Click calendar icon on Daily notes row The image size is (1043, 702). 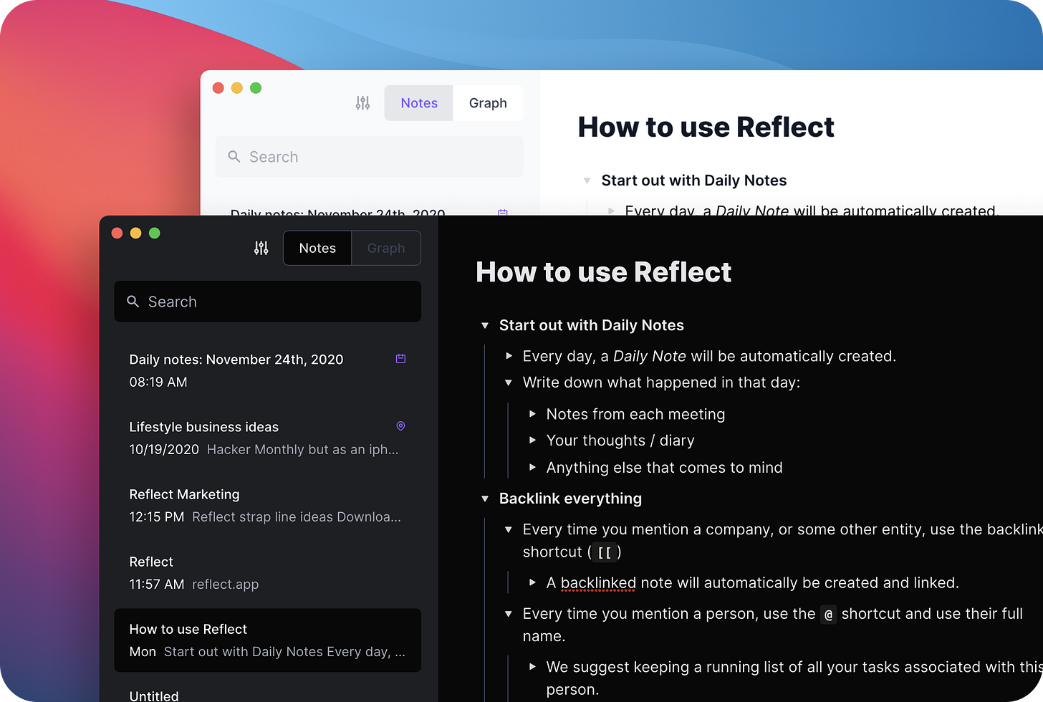pos(401,359)
